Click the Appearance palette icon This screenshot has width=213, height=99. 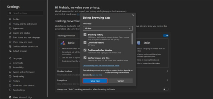pos(10,28)
